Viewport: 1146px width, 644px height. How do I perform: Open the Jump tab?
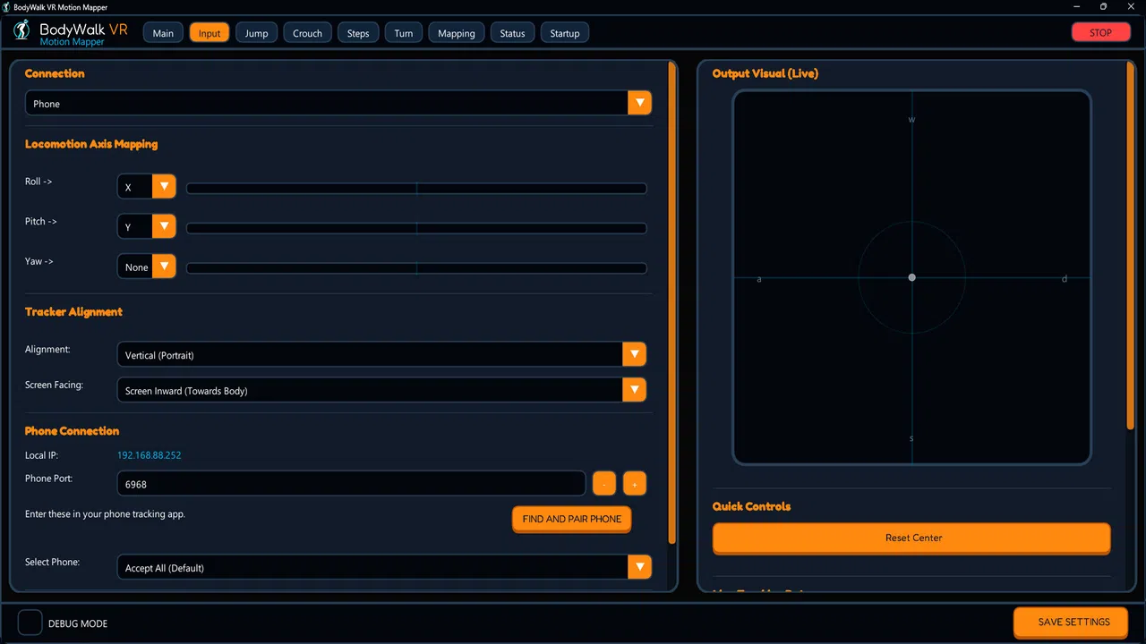click(x=256, y=33)
